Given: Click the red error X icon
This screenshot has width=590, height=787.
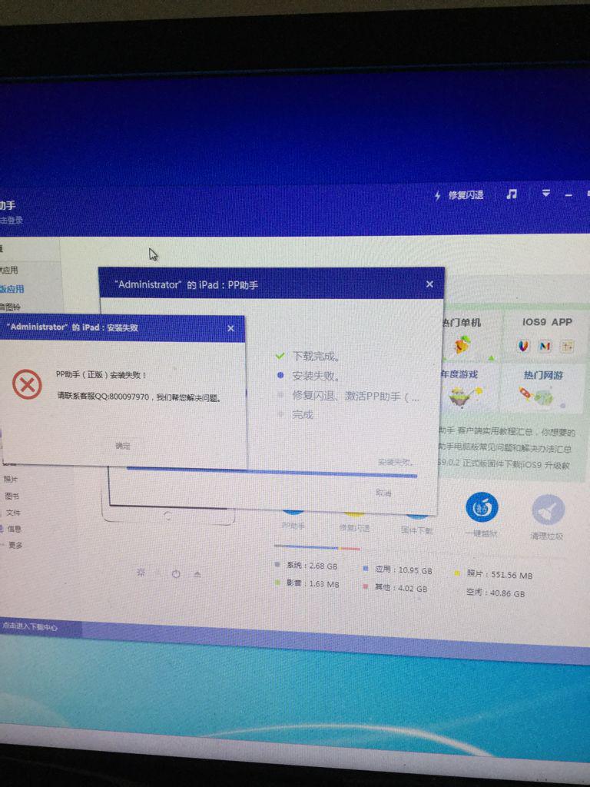Looking at the screenshot, I should [x=27, y=384].
